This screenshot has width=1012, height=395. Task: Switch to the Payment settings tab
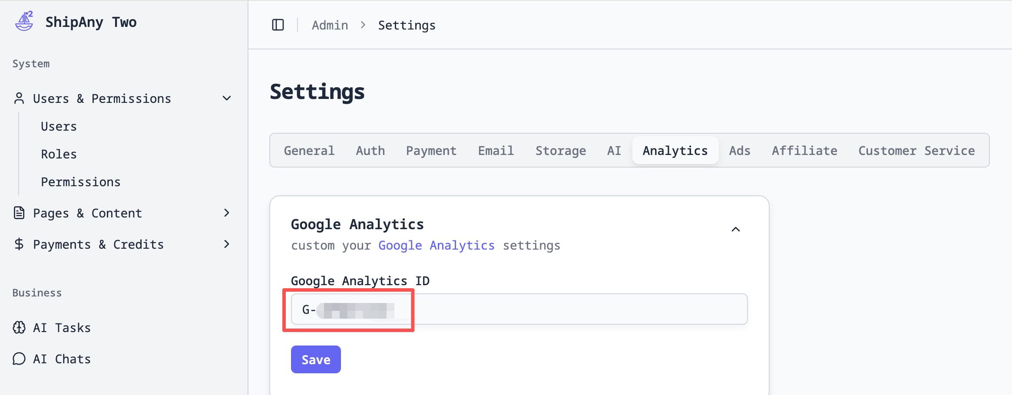click(431, 151)
